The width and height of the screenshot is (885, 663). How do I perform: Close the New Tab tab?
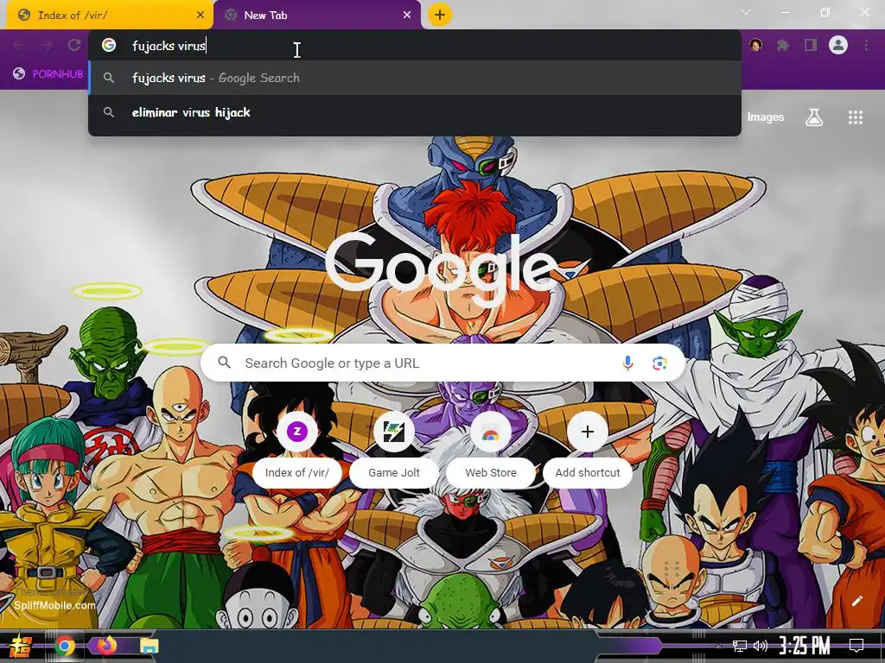407,16
